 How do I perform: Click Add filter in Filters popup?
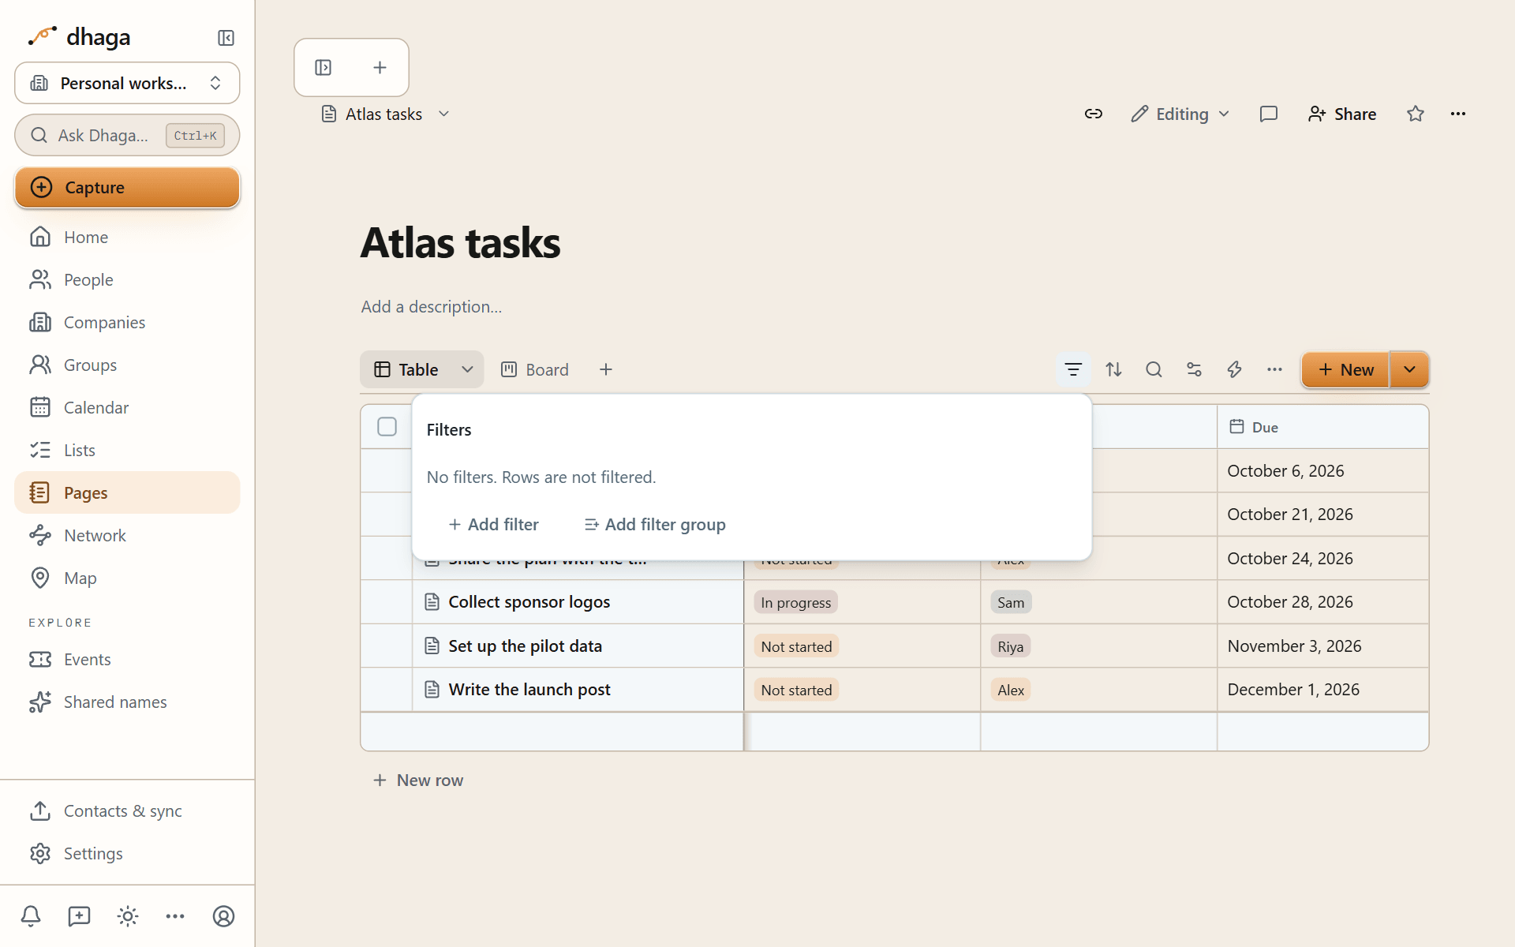(493, 524)
